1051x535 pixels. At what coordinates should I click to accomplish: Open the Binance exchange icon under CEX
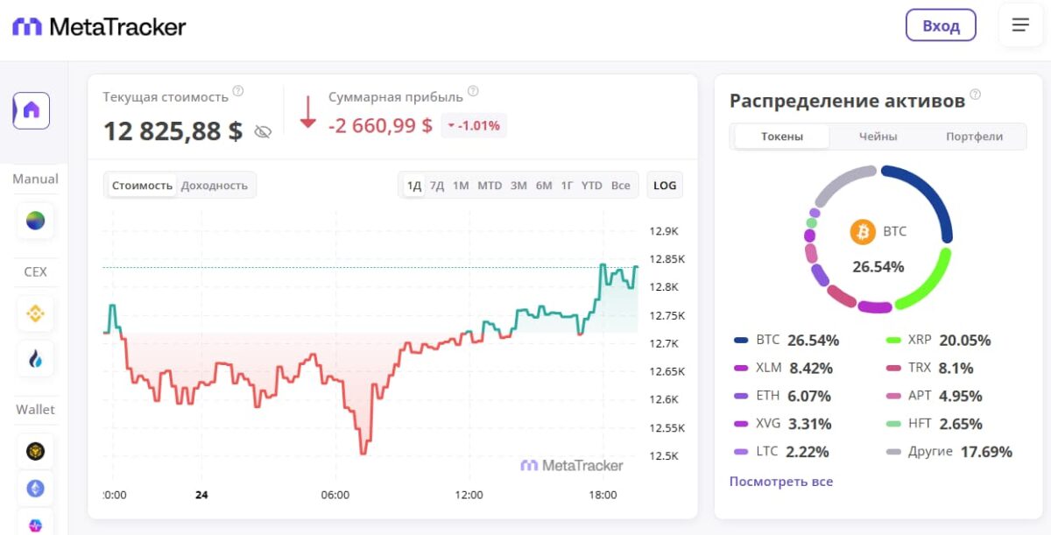[35, 313]
